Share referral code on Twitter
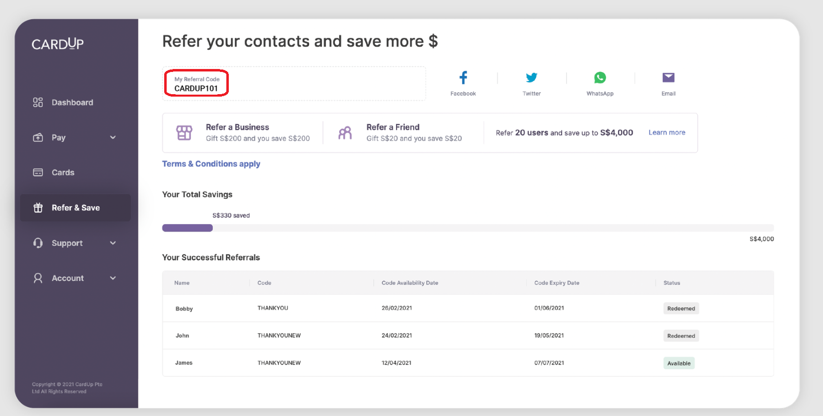 pos(531,78)
